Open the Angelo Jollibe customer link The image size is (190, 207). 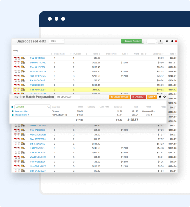coord(21,111)
